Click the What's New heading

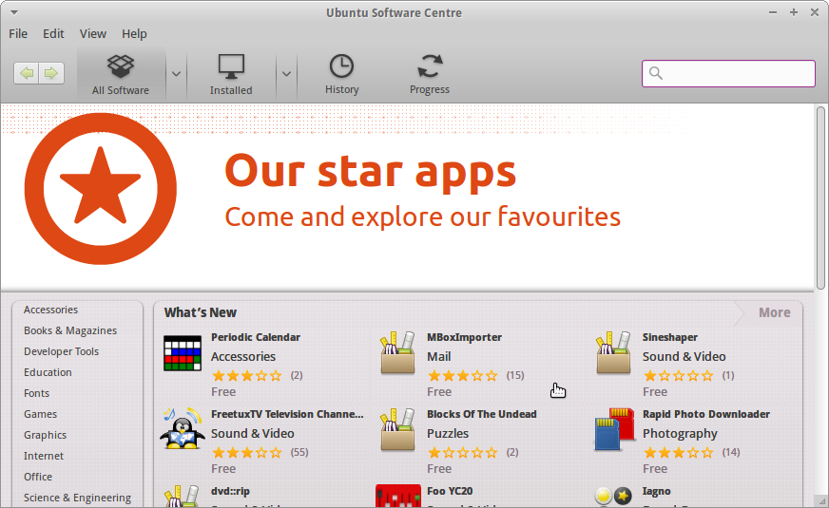point(201,312)
